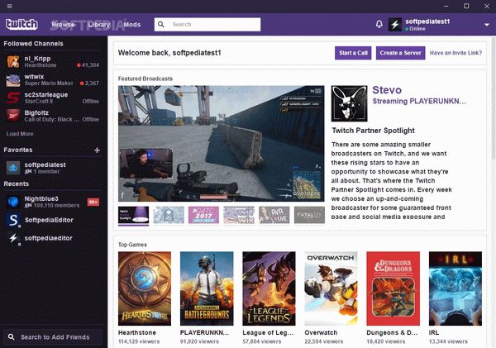Open League of Legends game cover
The image size is (496, 348).
(269, 288)
